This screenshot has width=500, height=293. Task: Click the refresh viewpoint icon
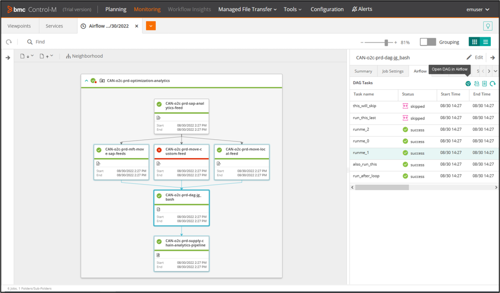click(8, 42)
